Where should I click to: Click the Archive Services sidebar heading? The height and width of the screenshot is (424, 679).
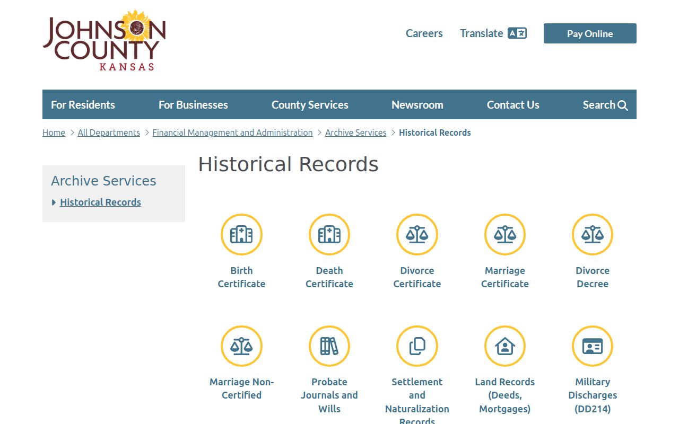[x=103, y=181]
